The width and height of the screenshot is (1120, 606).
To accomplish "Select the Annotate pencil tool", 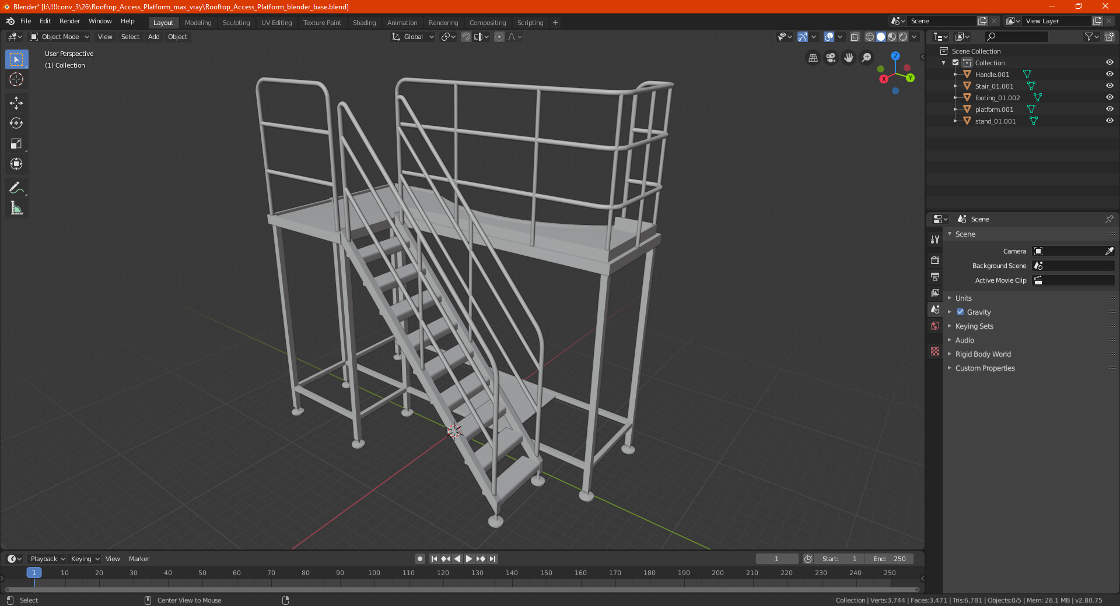I will point(16,188).
